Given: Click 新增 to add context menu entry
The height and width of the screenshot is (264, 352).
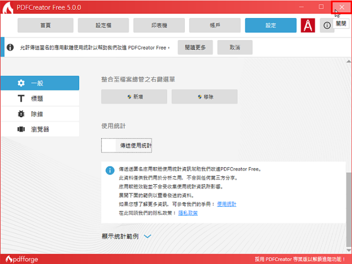Looking at the screenshot, I should (134, 97).
